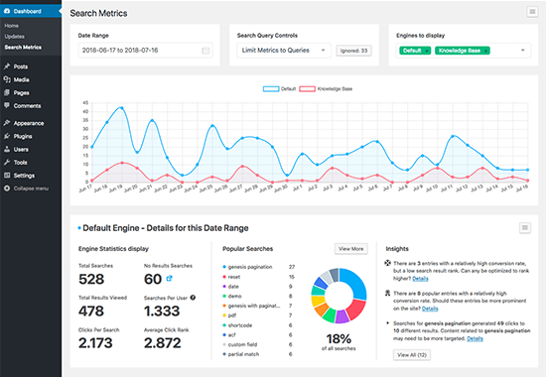Image resolution: width=546 pixels, height=377 pixels.
Task: Select the 'date' popular search row
Action: pos(258,287)
